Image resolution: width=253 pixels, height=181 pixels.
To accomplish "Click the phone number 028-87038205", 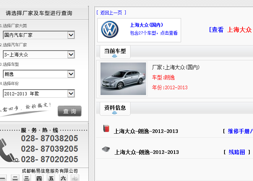I will (50, 138).
